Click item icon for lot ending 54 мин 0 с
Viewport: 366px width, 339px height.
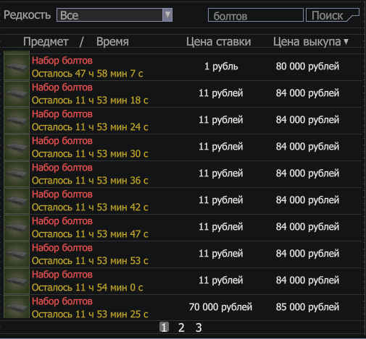17,281
